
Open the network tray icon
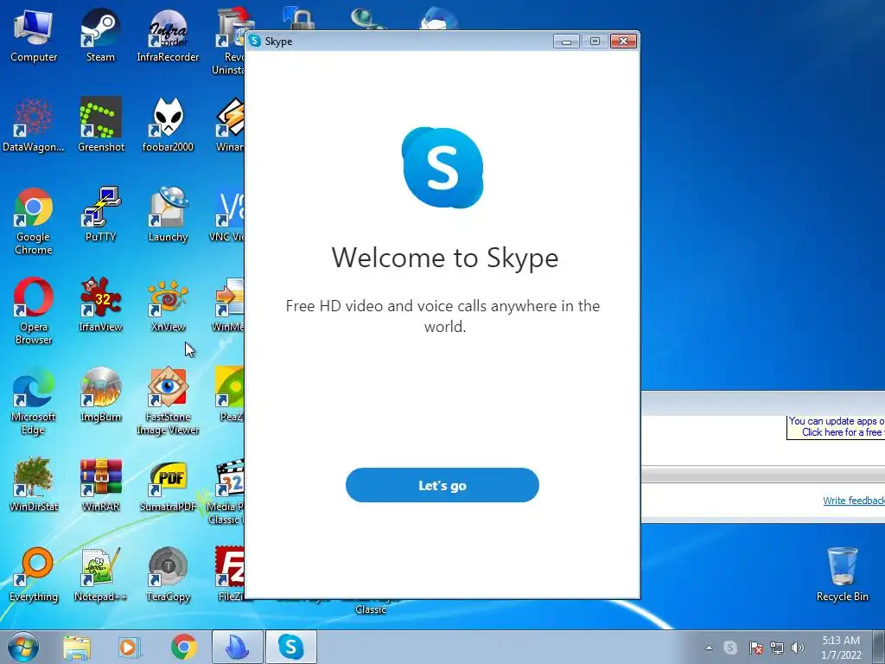[x=777, y=648]
